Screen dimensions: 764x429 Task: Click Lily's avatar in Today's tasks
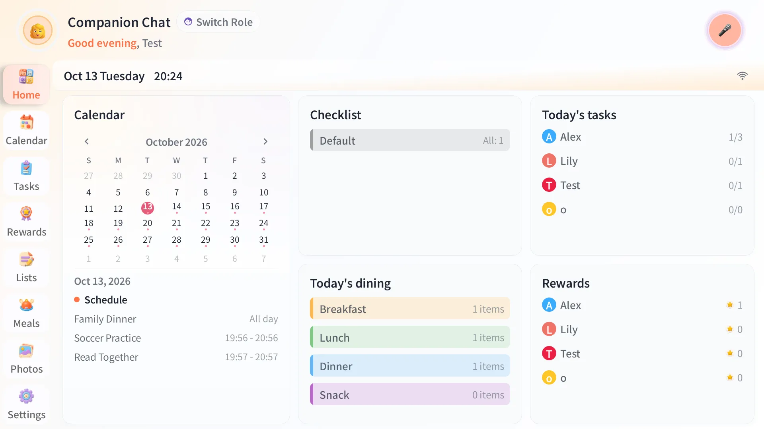click(x=549, y=161)
